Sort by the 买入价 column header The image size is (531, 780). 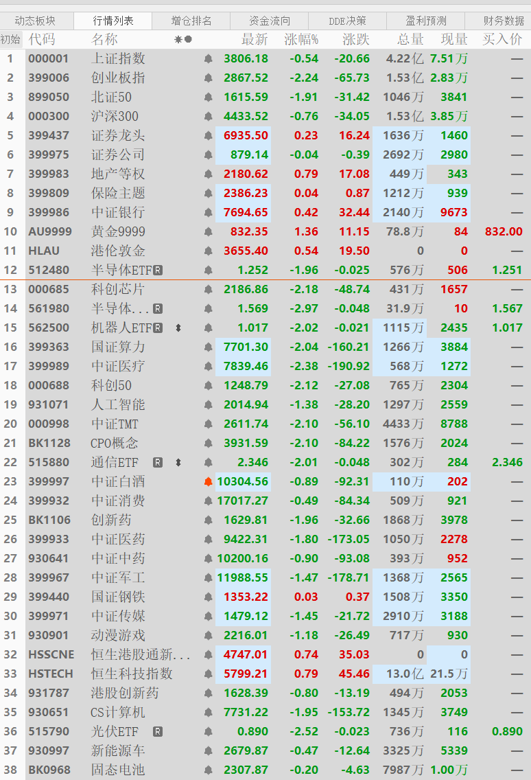point(502,39)
